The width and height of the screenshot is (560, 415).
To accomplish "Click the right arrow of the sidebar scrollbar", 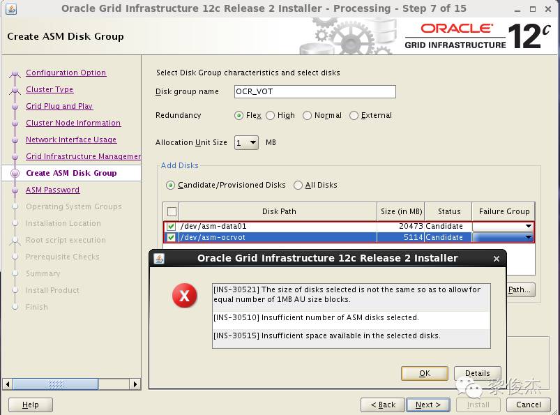I will tap(135, 384).
